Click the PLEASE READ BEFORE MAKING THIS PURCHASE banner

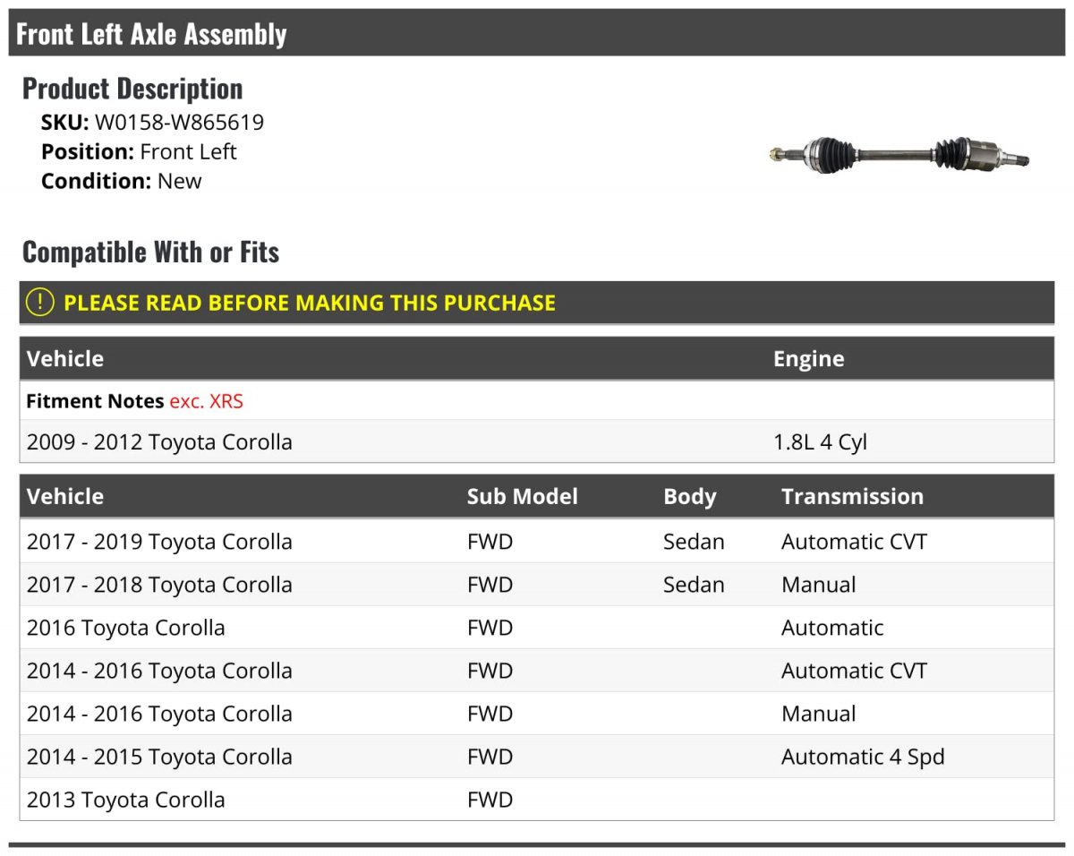tap(310, 303)
